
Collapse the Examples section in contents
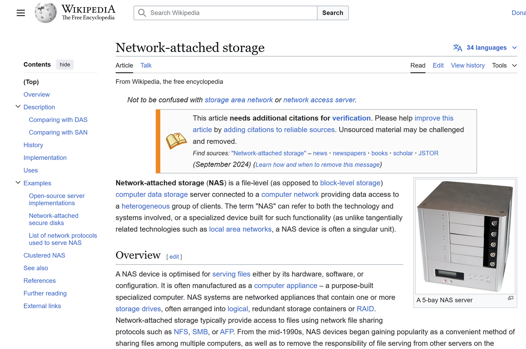point(18,183)
